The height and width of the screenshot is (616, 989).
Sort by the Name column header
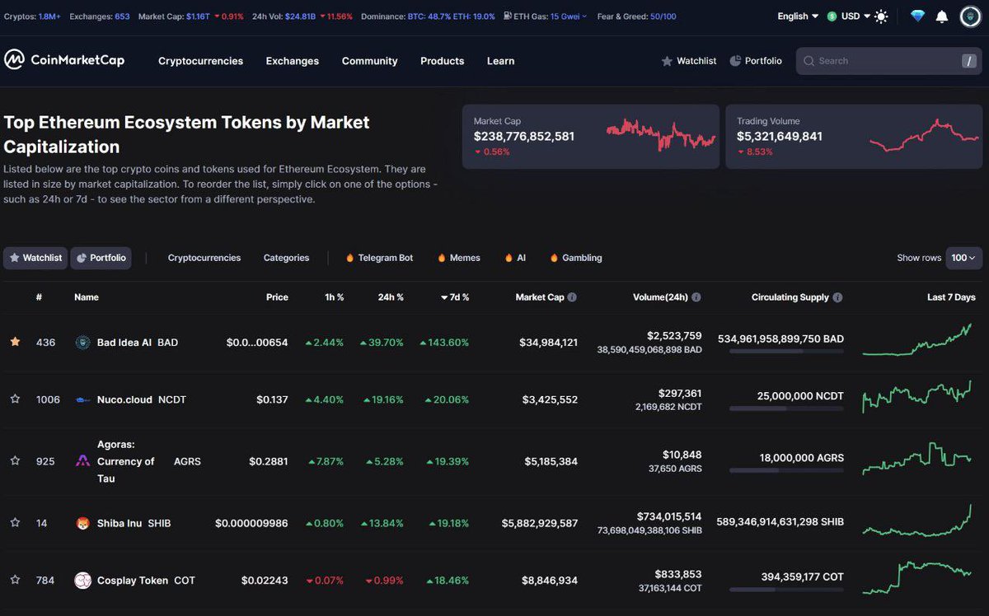pos(87,297)
